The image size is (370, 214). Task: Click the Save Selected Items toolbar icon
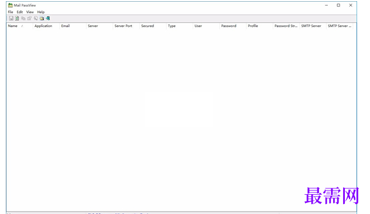[11, 18]
